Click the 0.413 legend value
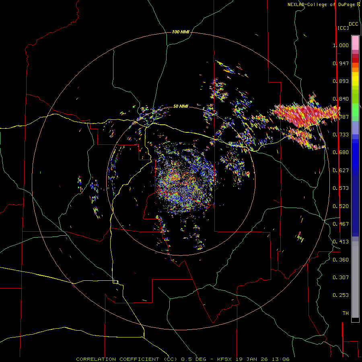The image size is (362, 362). pyautogui.click(x=341, y=242)
